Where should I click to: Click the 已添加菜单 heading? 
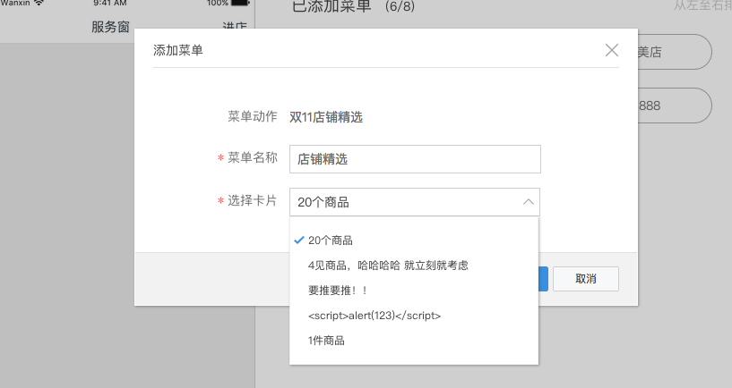click(x=332, y=7)
